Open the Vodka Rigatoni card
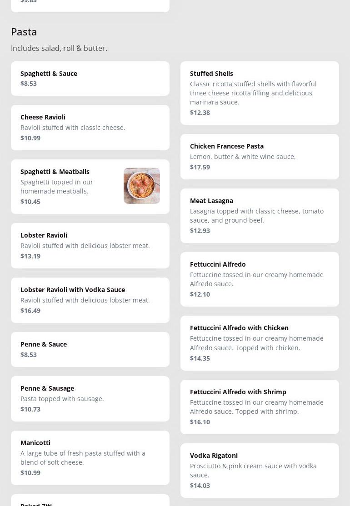Viewport: 350px width, 506px height. pos(260,471)
